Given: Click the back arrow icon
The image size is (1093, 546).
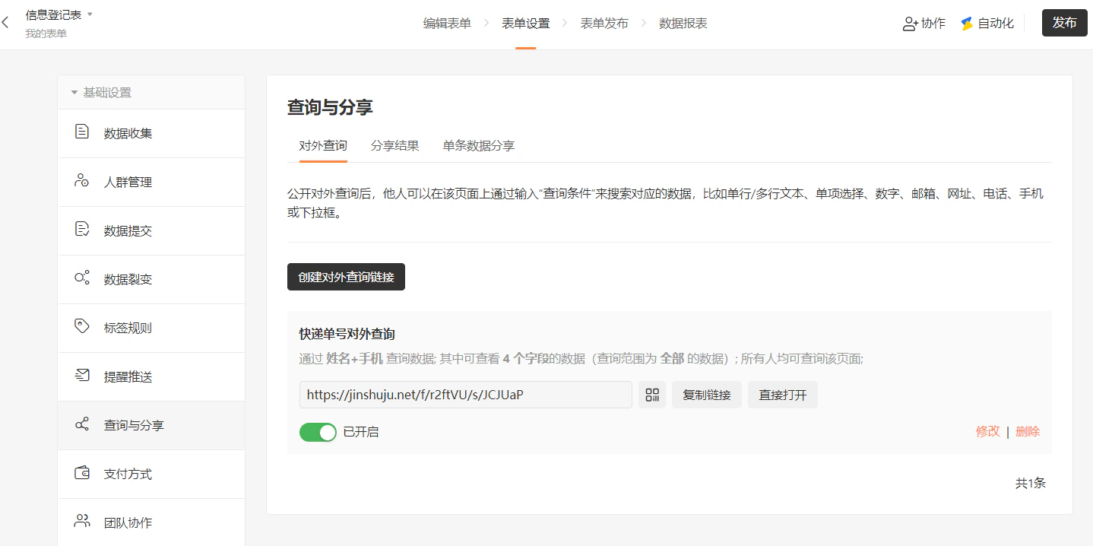Looking at the screenshot, I should (5, 23).
